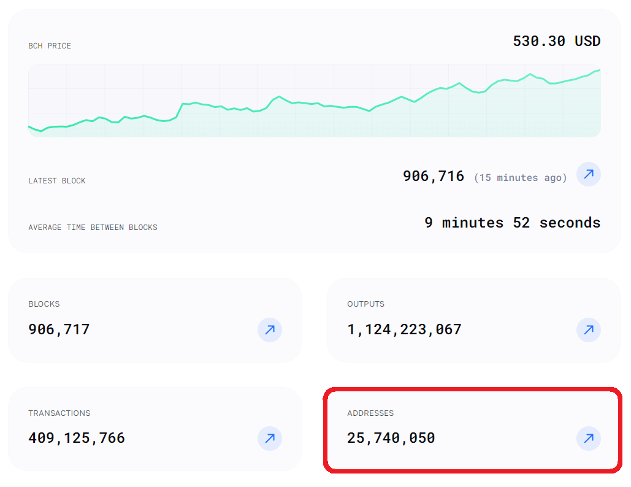
Task: Click the AVERAGE TIME BETWEEN BLOCKS label
Action: (93, 228)
